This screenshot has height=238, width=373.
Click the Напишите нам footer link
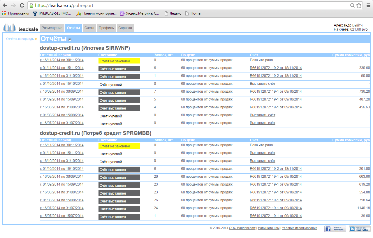pyautogui.click(x=268, y=228)
